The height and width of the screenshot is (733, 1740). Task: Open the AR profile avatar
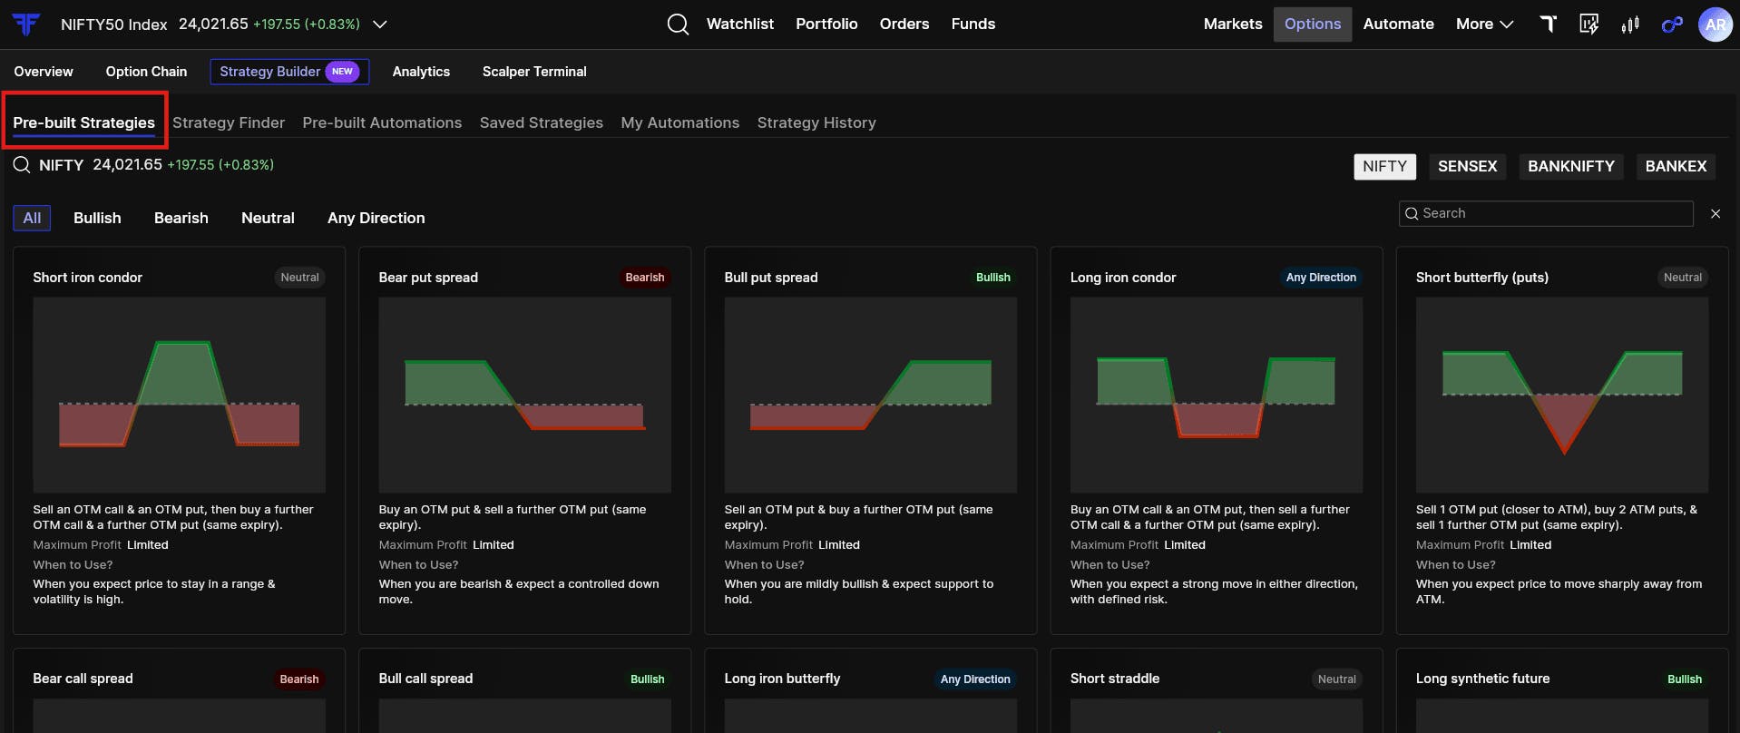tap(1715, 24)
